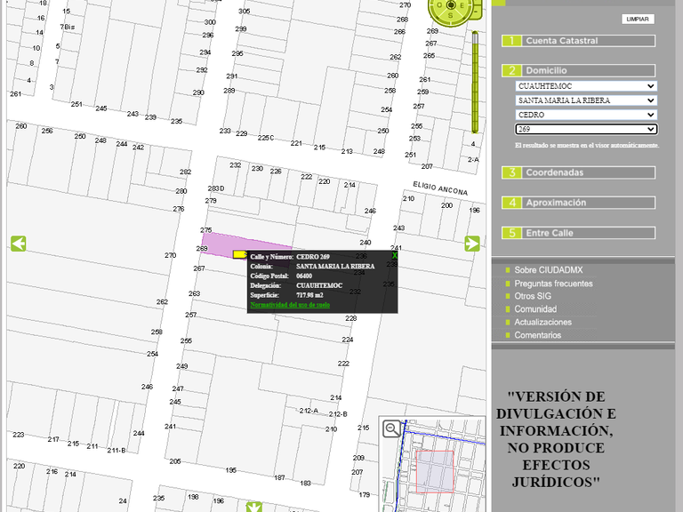Expand the SANTA MARIA LA RIBERA dropdown
The image size is (683, 512).
(586, 100)
